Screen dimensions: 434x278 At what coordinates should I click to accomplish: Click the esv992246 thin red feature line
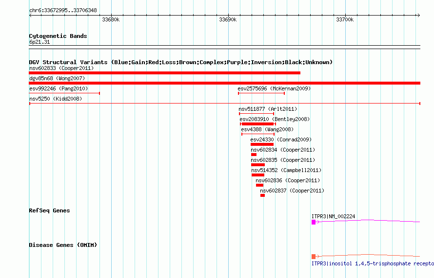[64, 93]
